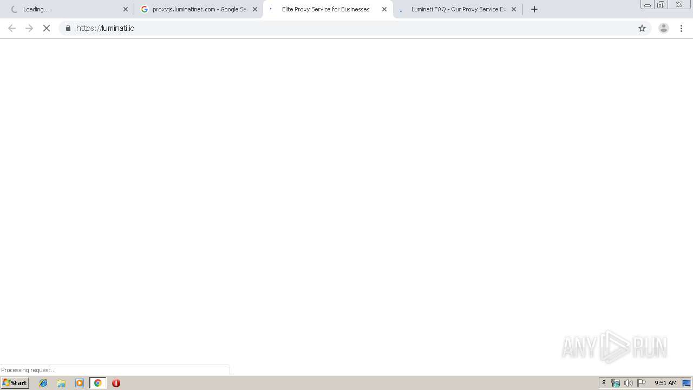The width and height of the screenshot is (693, 390).
Task: Open the Chrome profile avatar
Action: click(x=663, y=28)
